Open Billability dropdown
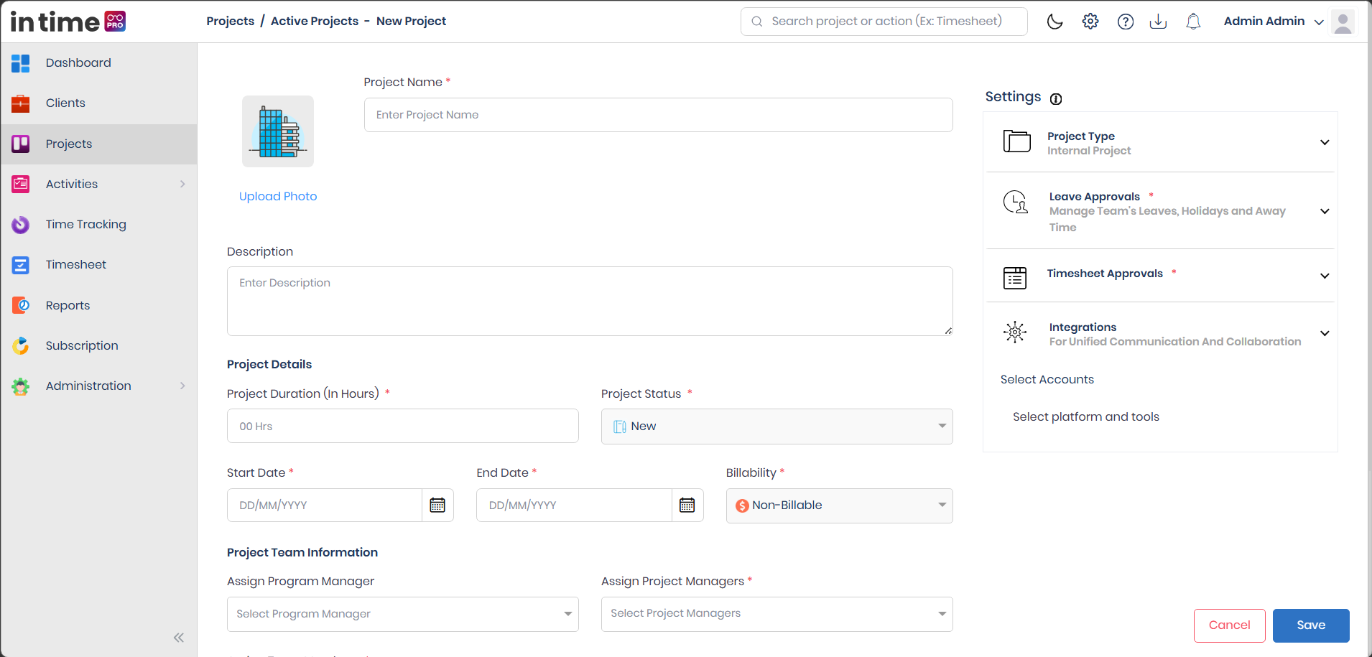The width and height of the screenshot is (1372, 657). pyautogui.click(x=839, y=505)
